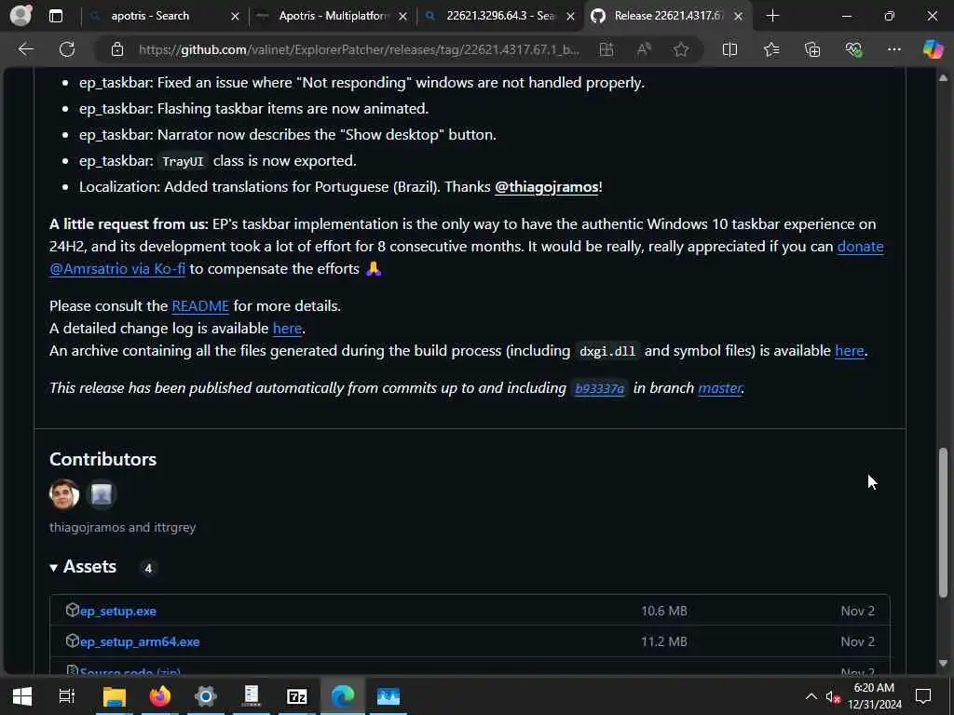Click the scrollbar up arrow
The image size is (954, 715).
943,78
